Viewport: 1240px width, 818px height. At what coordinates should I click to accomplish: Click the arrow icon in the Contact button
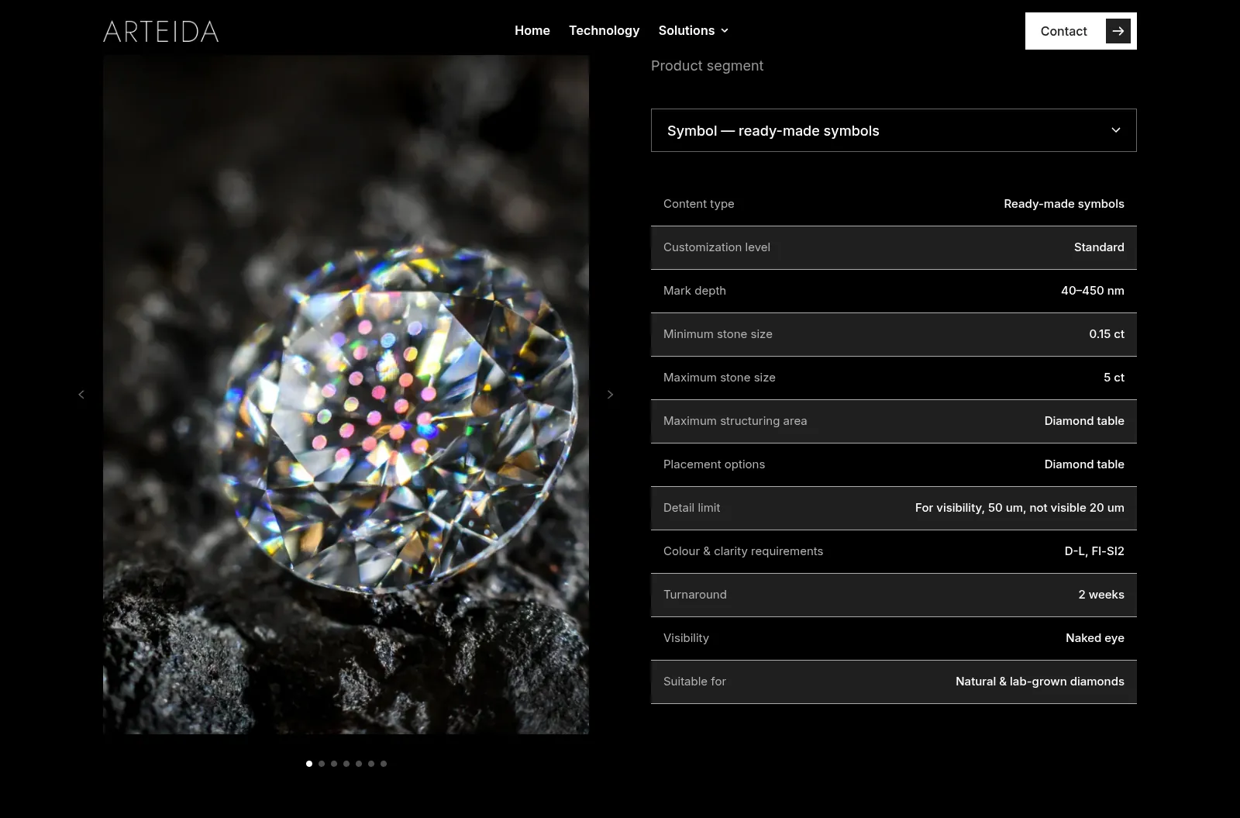point(1118,31)
